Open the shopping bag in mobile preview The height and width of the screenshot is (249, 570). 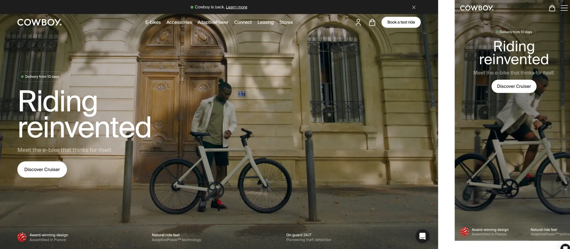click(552, 8)
